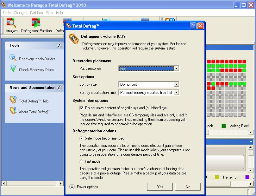The width and height of the screenshot is (256, 196).
Task: Click the Total Defrag Help book icon
Action: point(13,100)
